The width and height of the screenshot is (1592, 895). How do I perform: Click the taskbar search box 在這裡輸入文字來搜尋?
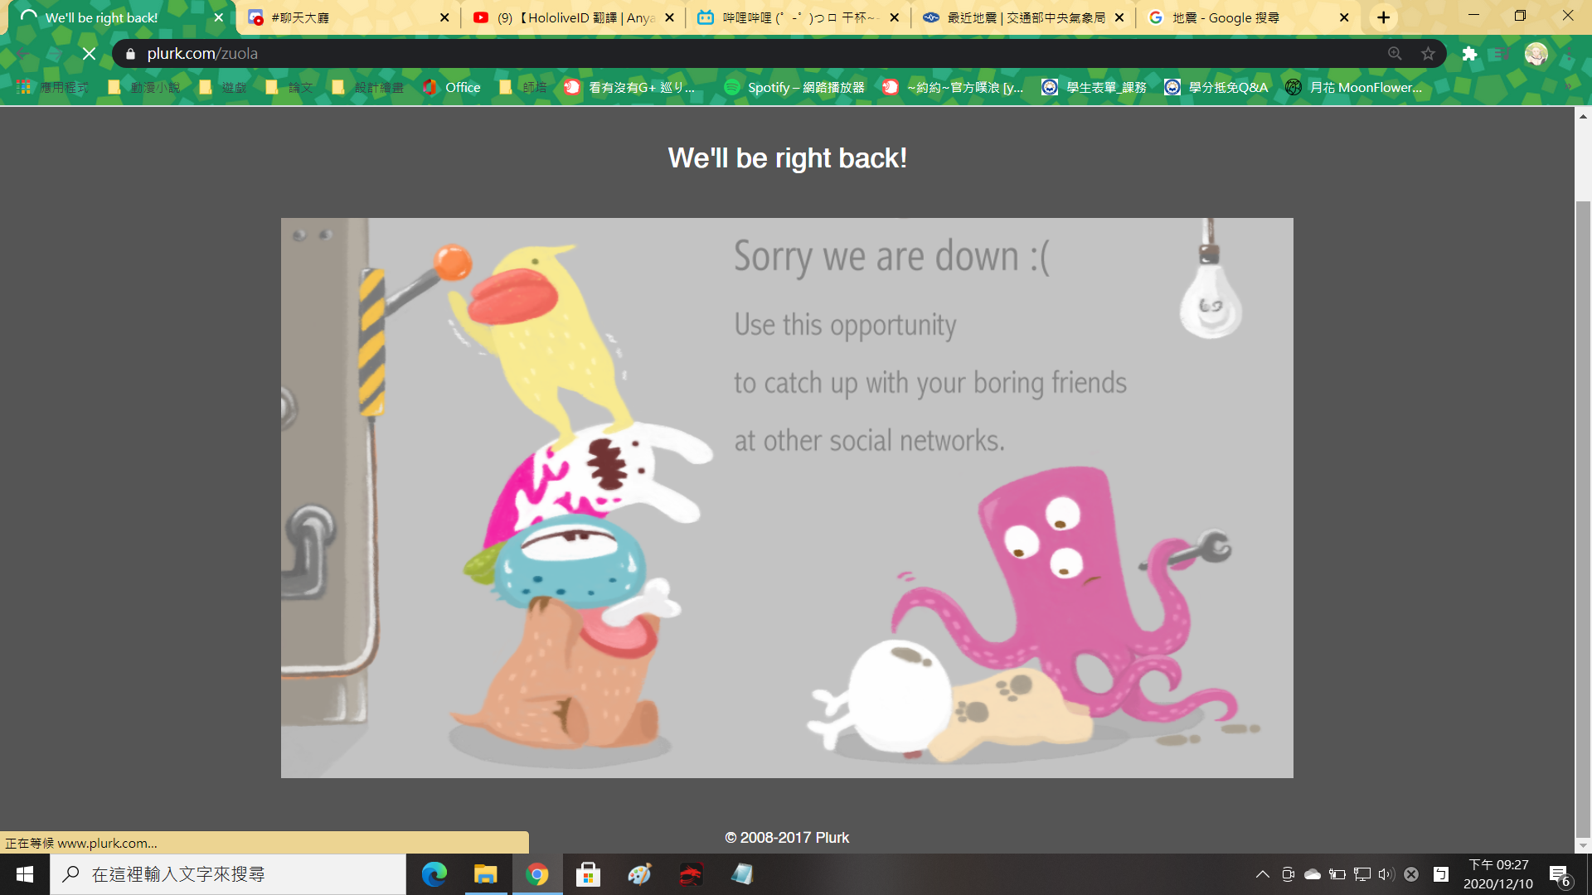tap(228, 874)
